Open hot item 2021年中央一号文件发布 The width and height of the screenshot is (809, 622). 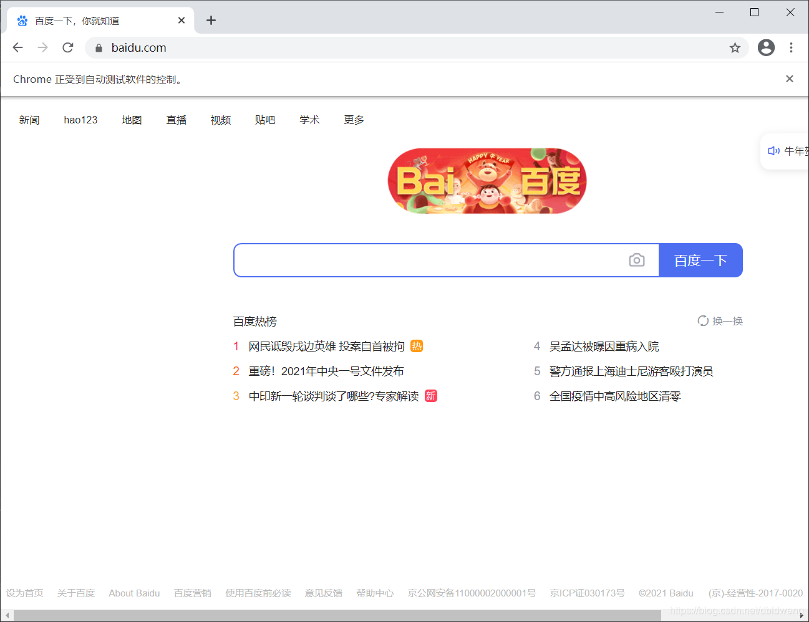pos(326,371)
